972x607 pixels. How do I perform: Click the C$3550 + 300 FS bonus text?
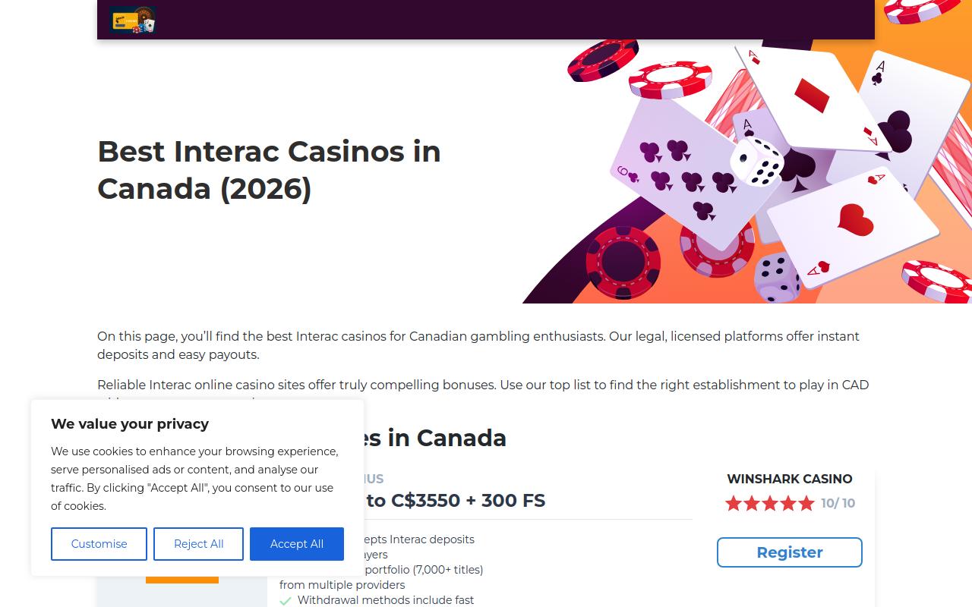click(x=468, y=501)
